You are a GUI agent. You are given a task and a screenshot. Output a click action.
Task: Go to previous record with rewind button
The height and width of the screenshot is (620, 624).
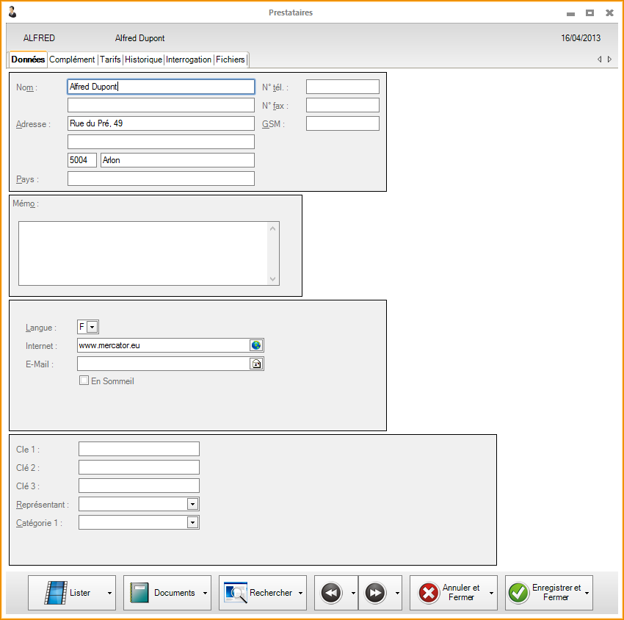tap(332, 593)
